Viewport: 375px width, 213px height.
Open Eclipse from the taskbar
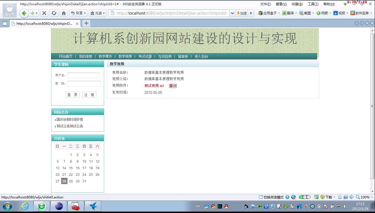(x=59, y=206)
